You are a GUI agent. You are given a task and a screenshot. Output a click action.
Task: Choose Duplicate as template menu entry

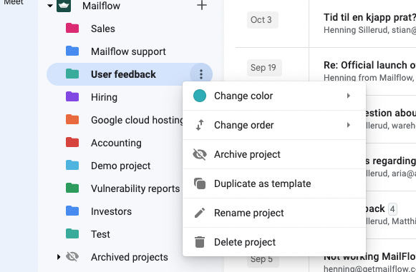point(274,183)
